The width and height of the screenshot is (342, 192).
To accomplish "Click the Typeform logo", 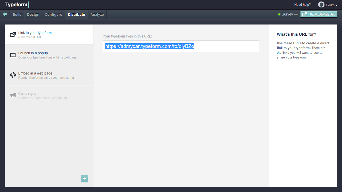I will pyautogui.click(x=17, y=5).
